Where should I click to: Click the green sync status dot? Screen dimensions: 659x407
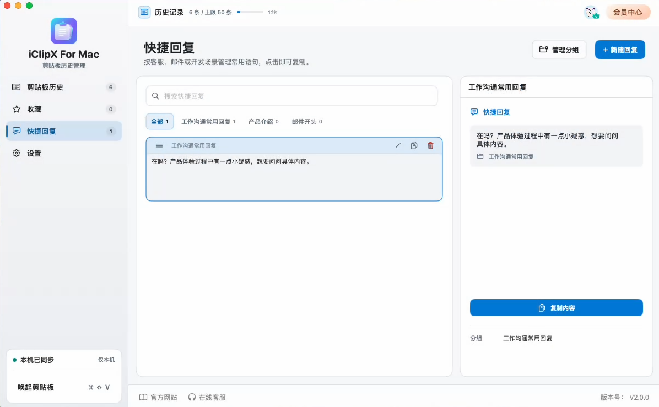15,360
